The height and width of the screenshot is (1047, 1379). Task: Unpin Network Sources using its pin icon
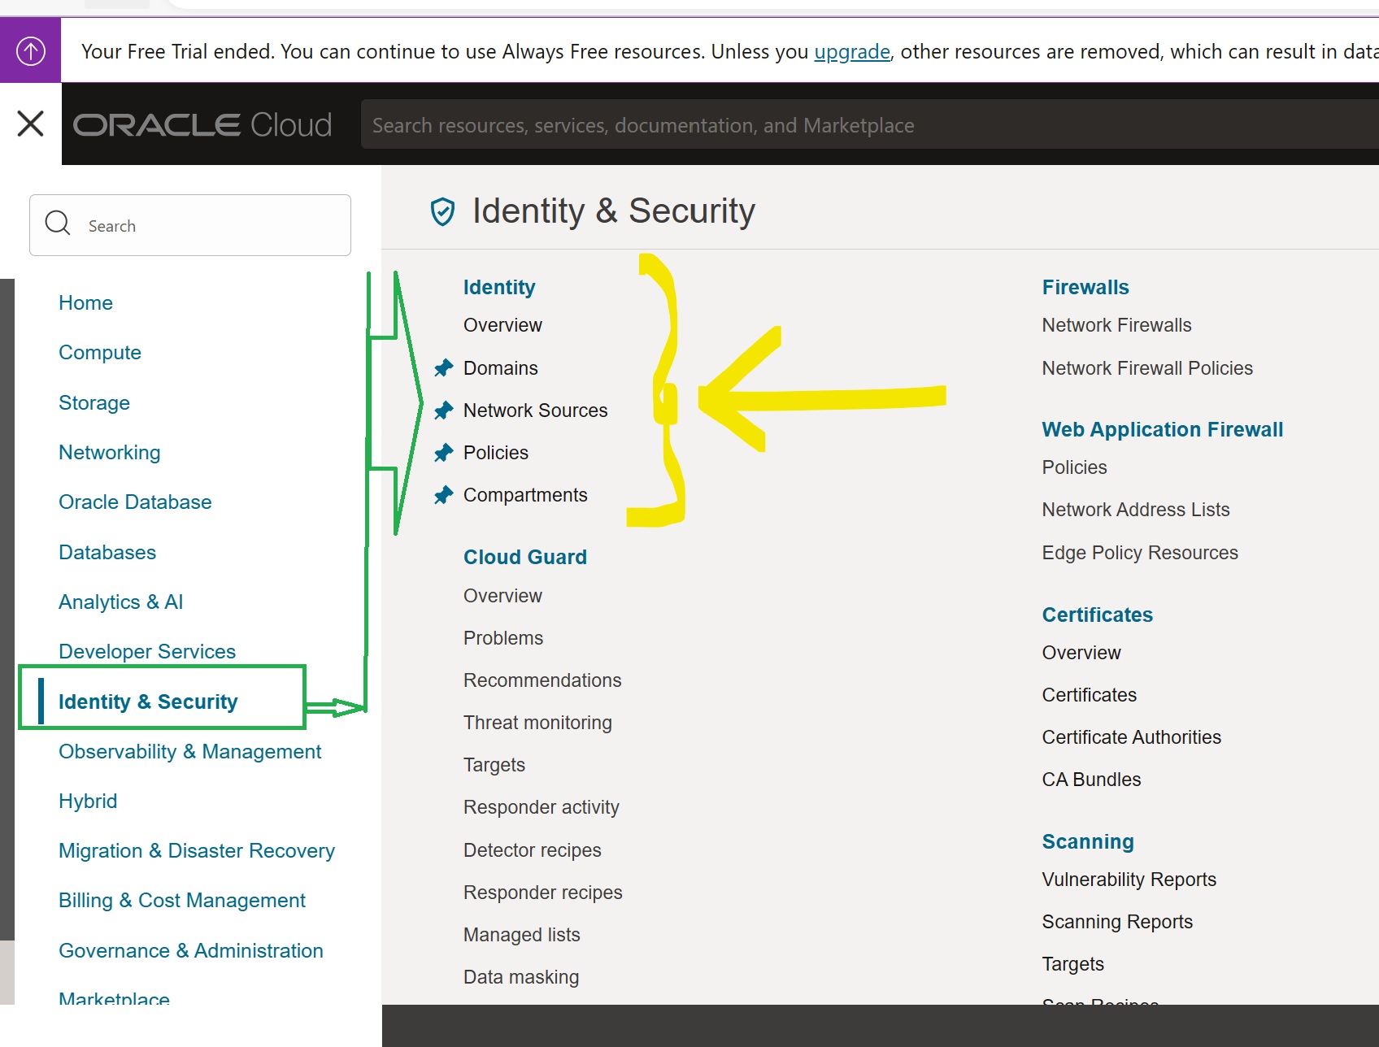click(x=443, y=411)
